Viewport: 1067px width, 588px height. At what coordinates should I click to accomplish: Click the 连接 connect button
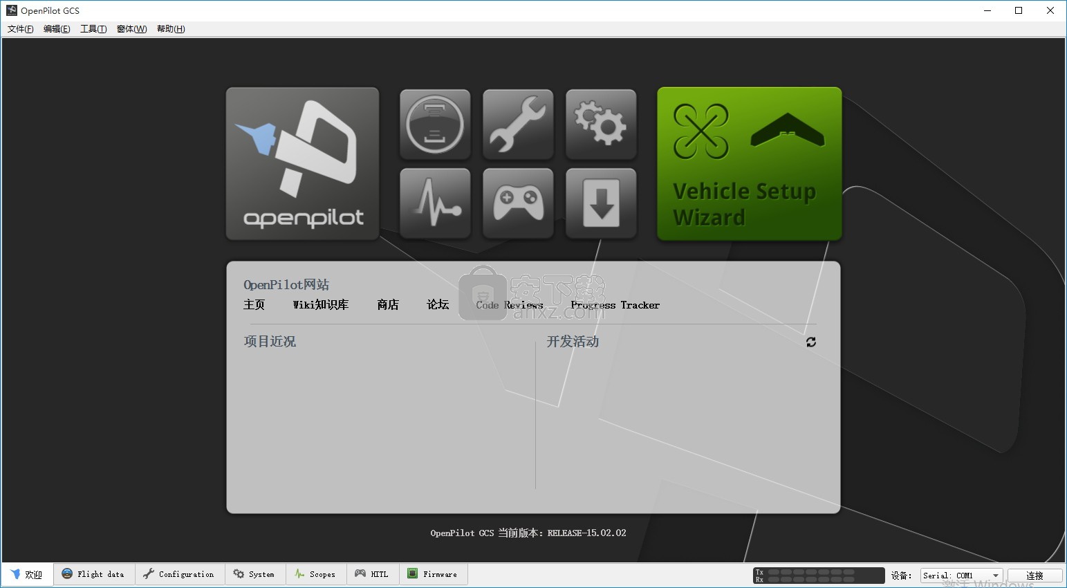tap(1034, 576)
